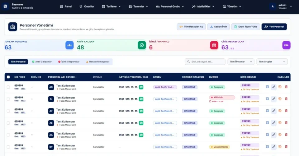Click the orange reset icon in Kod 1111 row
The image size is (299, 156).
click(x=280, y=87)
